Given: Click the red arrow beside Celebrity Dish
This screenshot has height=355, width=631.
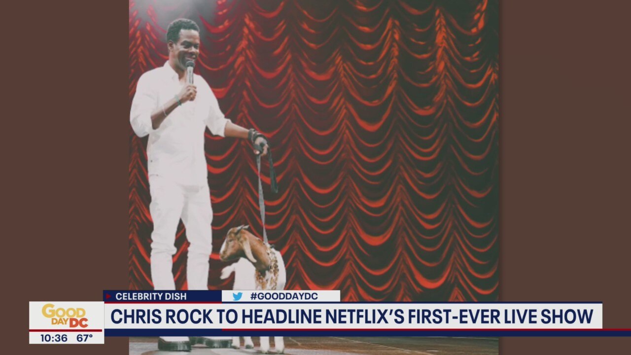Looking at the screenshot, I should 108,296.
